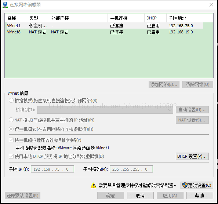Open 自动设置(U)... button
This screenshot has height=204, width=218.
point(192,110)
